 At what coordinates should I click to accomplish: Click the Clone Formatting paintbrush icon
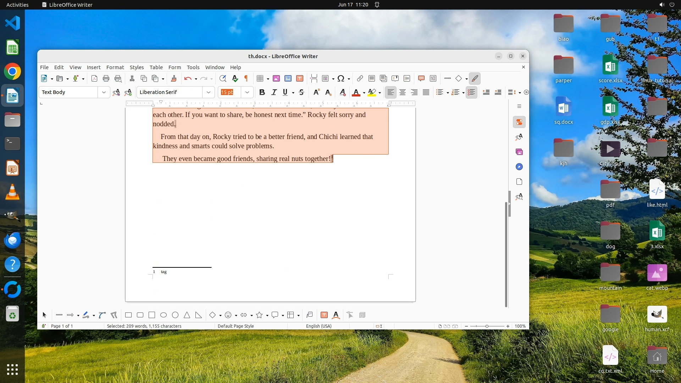174,79
